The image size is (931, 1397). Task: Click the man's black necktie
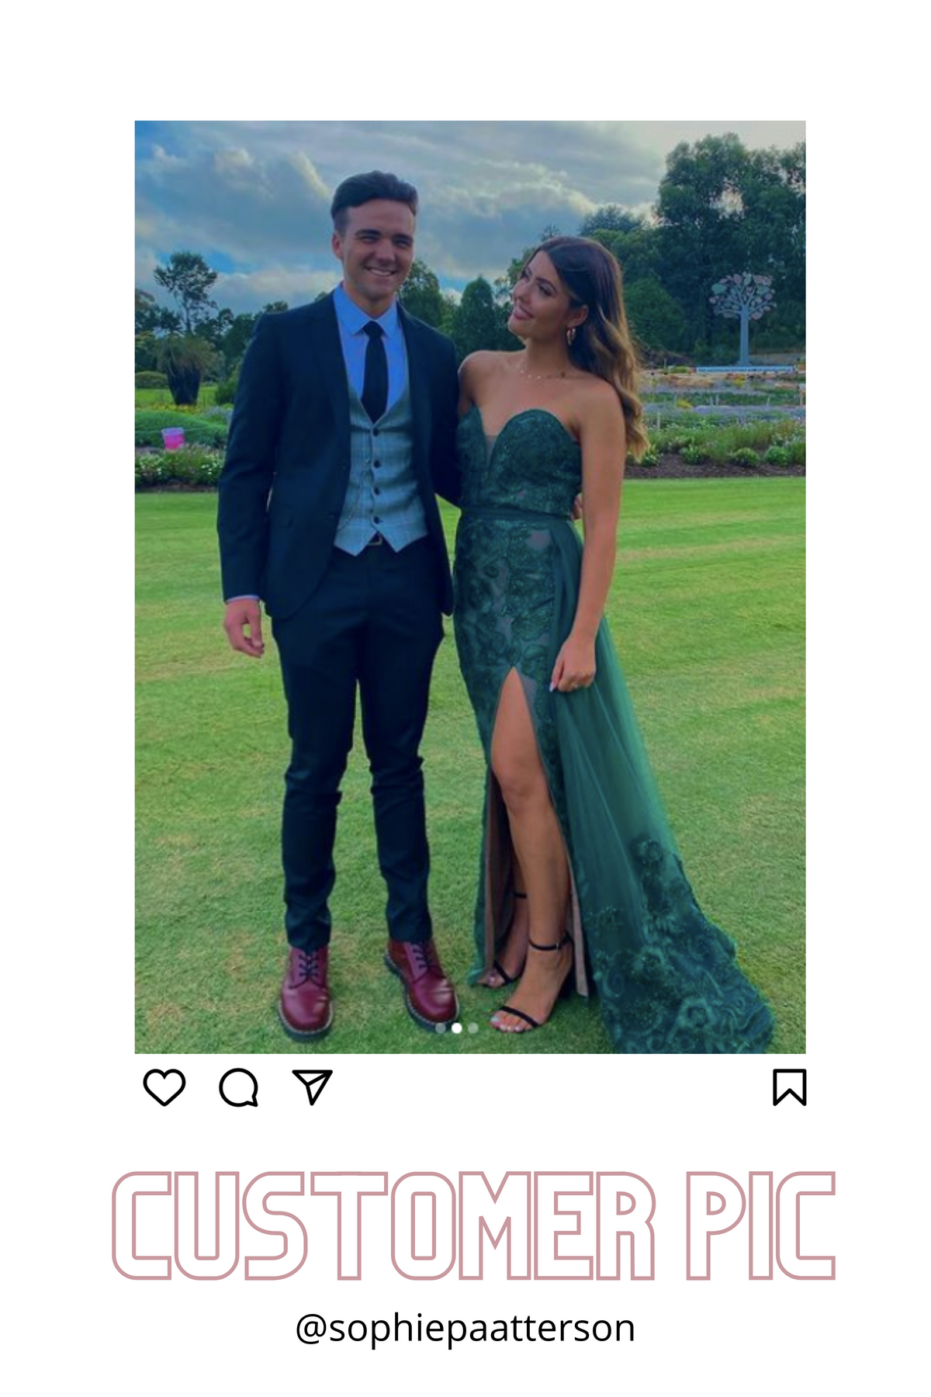coord(375,371)
